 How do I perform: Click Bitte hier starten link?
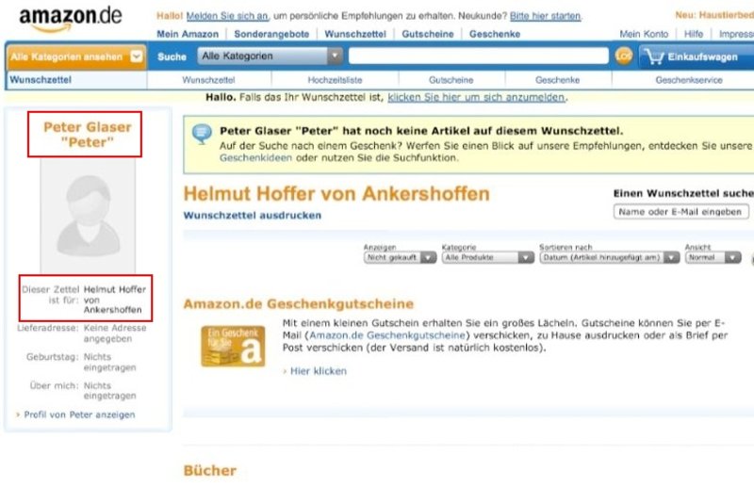(x=546, y=16)
